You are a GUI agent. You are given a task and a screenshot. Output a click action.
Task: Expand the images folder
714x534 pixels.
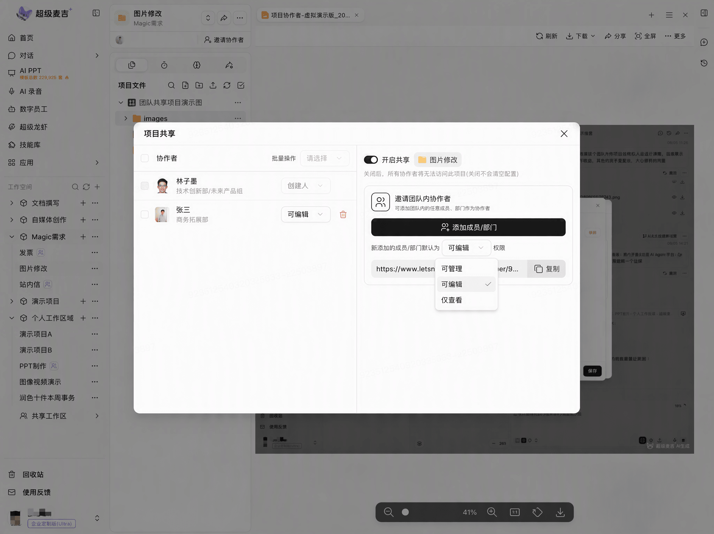pyautogui.click(x=126, y=118)
